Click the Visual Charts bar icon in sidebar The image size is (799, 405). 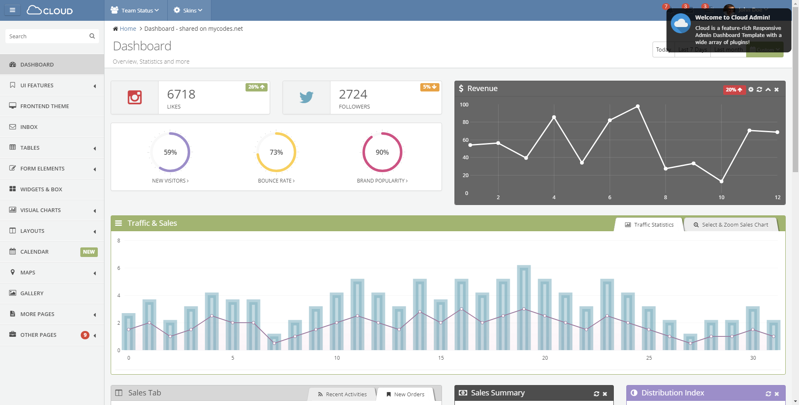(x=12, y=210)
